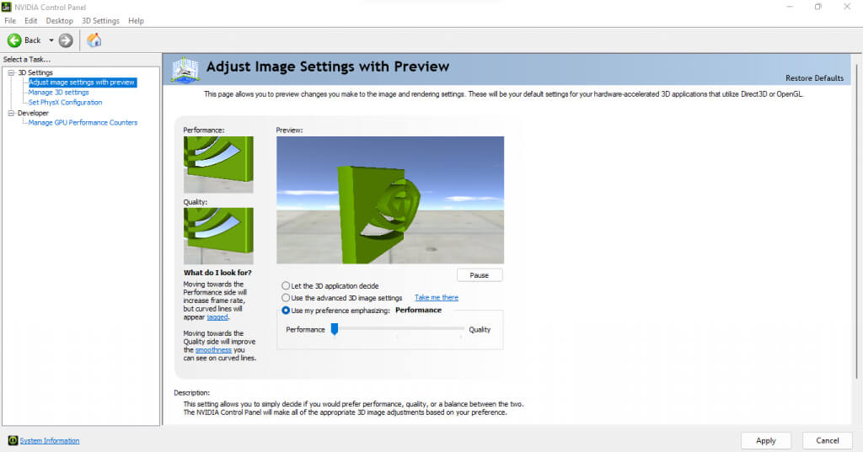The height and width of the screenshot is (452, 863).
Task: Click the Cancel button
Action: 828,440
